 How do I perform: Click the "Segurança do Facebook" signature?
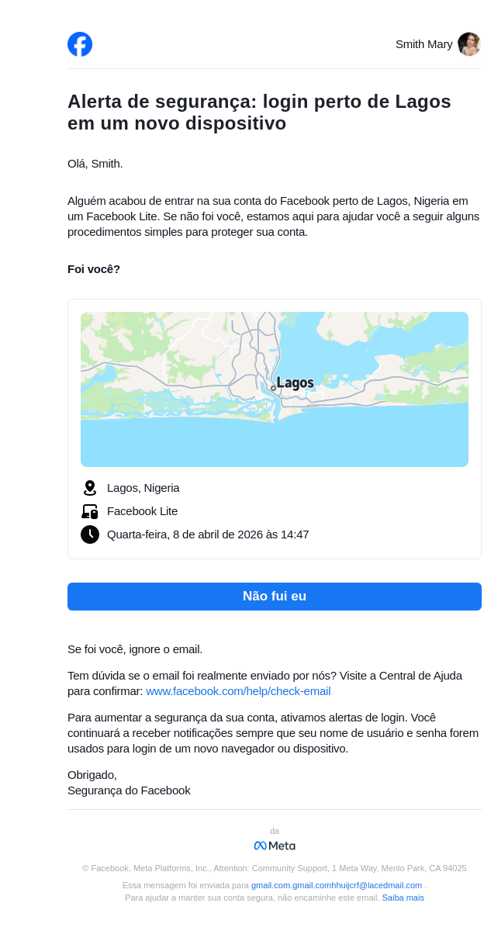tap(129, 791)
